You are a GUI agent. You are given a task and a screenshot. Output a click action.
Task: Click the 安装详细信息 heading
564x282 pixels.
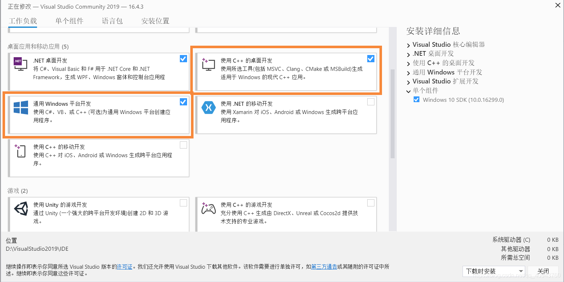pyautogui.click(x=433, y=31)
